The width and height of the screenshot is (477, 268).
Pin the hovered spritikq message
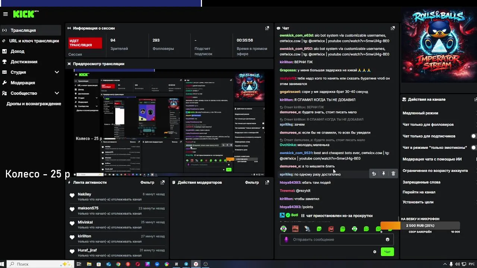pyautogui.click(x=383, y=174)
